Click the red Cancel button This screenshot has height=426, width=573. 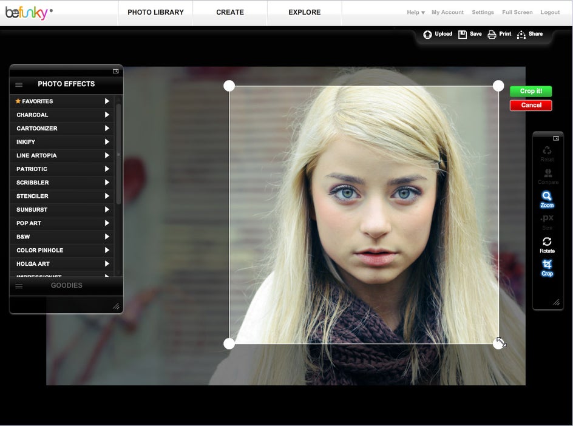531,105
